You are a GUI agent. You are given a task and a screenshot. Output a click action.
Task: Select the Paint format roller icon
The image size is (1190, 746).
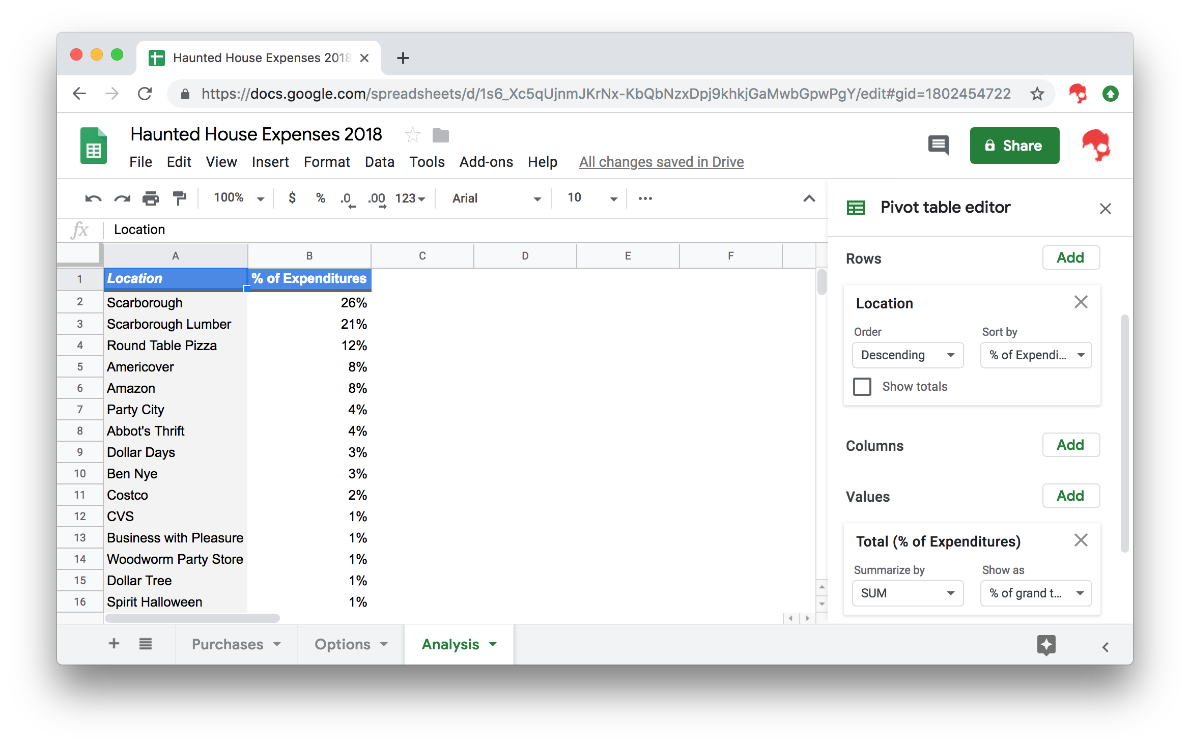pos(179,198)
